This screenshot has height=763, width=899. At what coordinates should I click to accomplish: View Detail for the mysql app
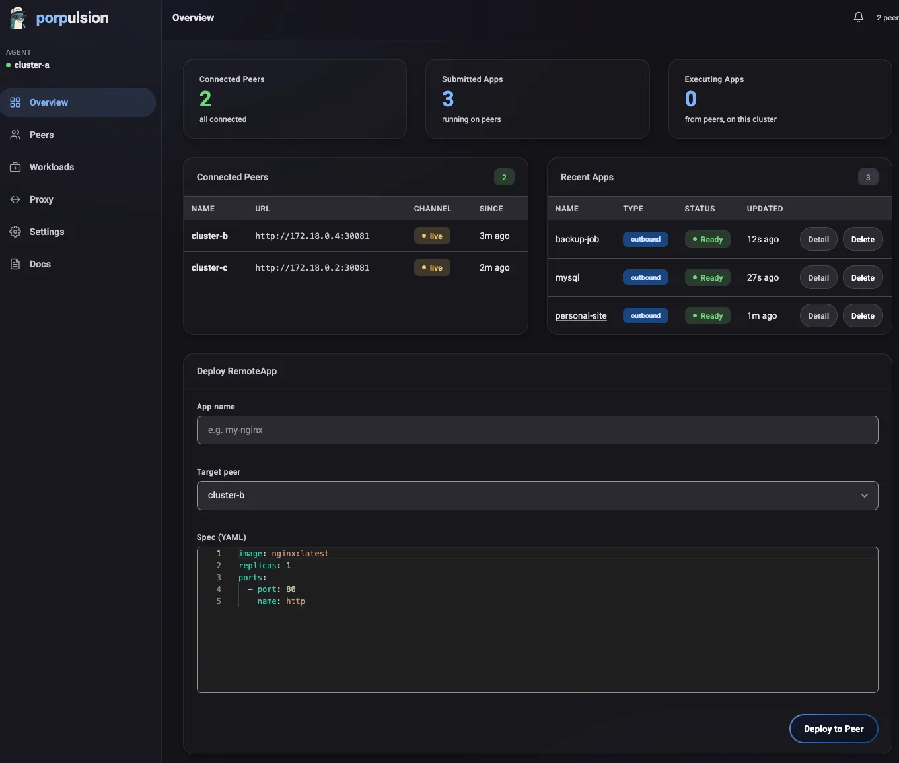tap(818, 278)
